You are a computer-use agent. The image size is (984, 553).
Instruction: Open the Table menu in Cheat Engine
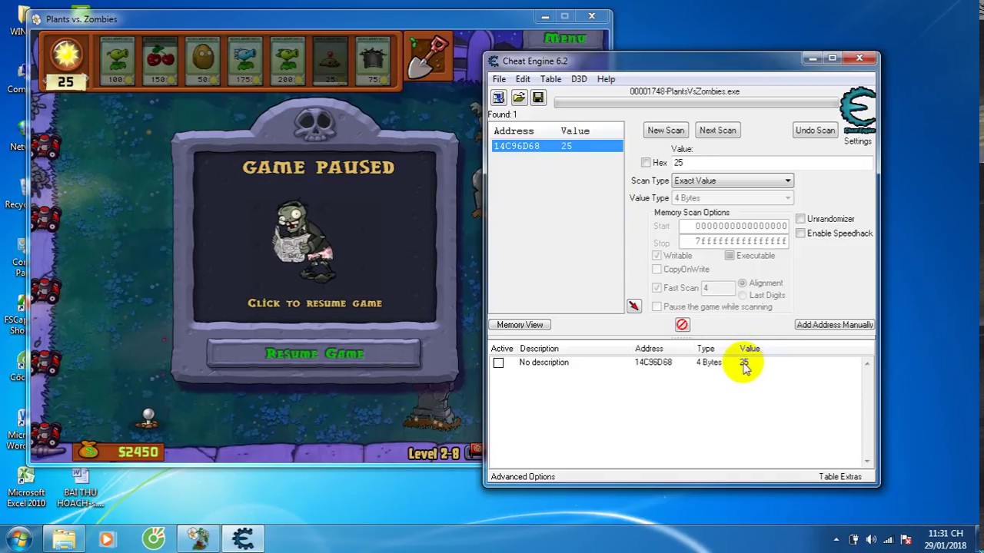point(550,79)
